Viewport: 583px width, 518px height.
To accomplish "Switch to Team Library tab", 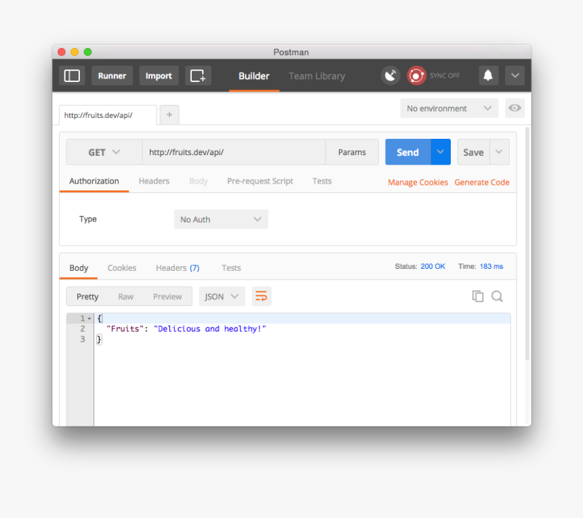I will (x=317, y=76).
